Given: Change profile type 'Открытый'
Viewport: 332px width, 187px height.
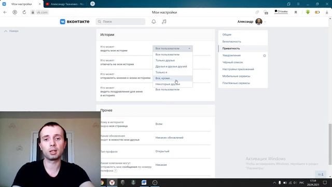Looking at the screenshot, I should (162, 151).
